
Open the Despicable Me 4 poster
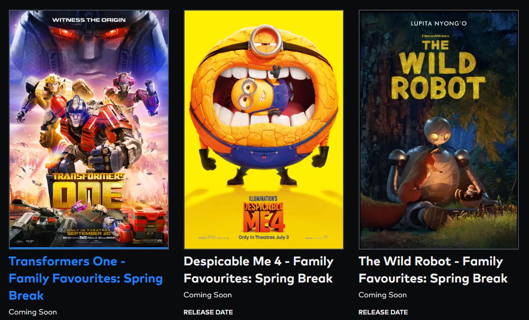coord(264,130)
